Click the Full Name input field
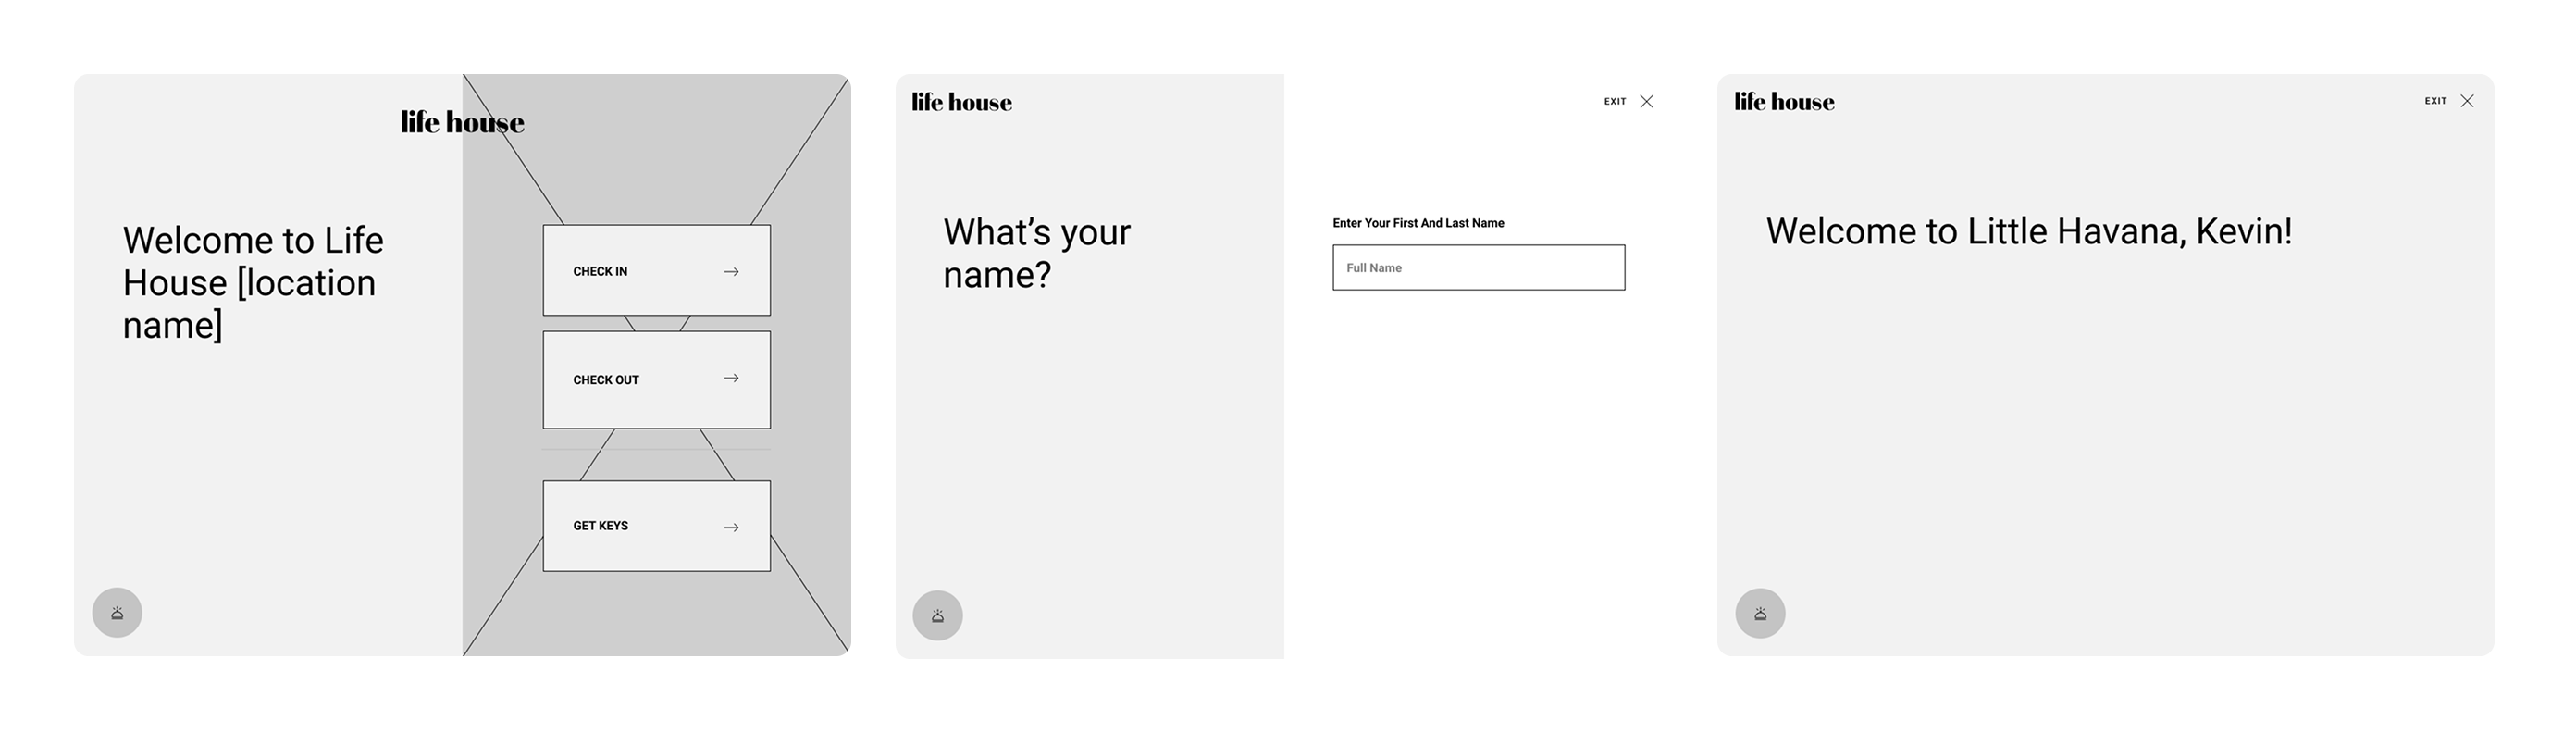Viewport: 2576px width, 733px height. pyautogui.click(x=1479, y=268)
